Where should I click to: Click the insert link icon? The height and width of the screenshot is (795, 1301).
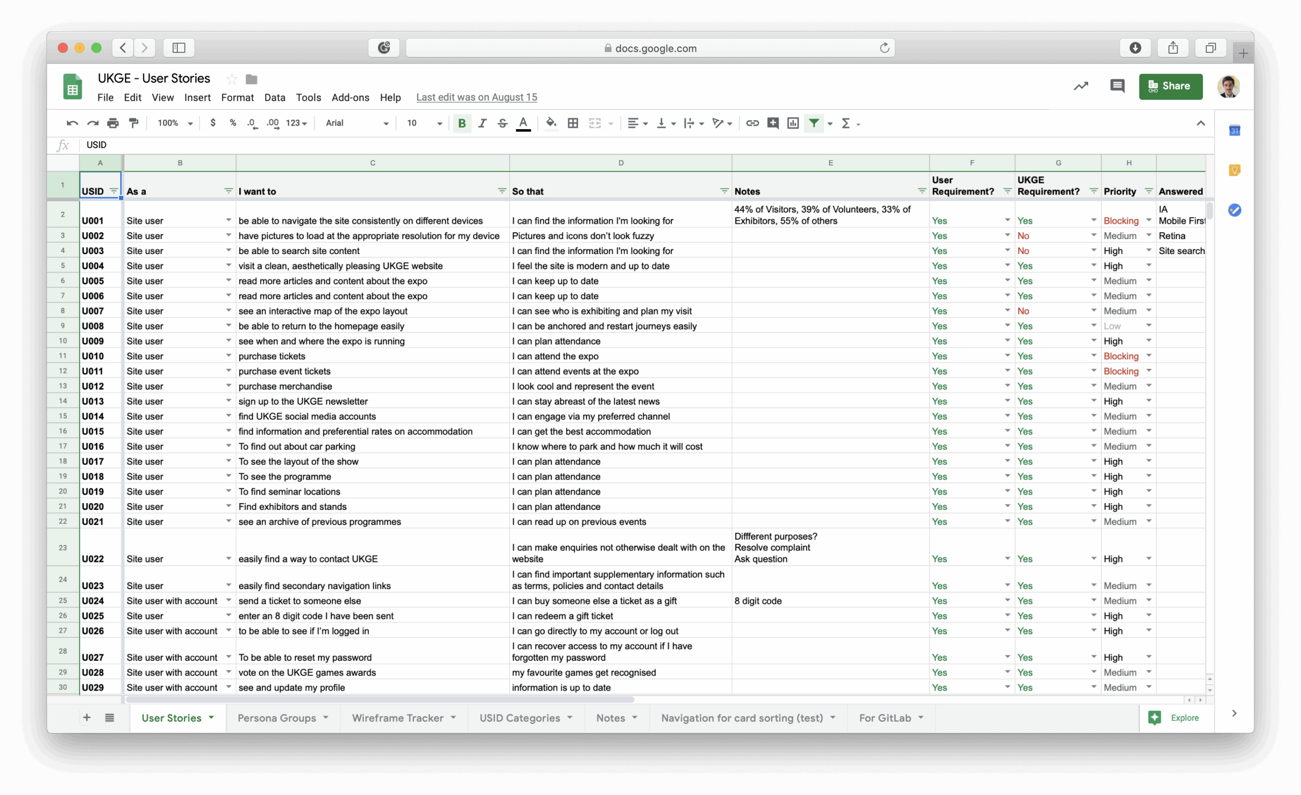pyautogui.click(x=752, y=123)
